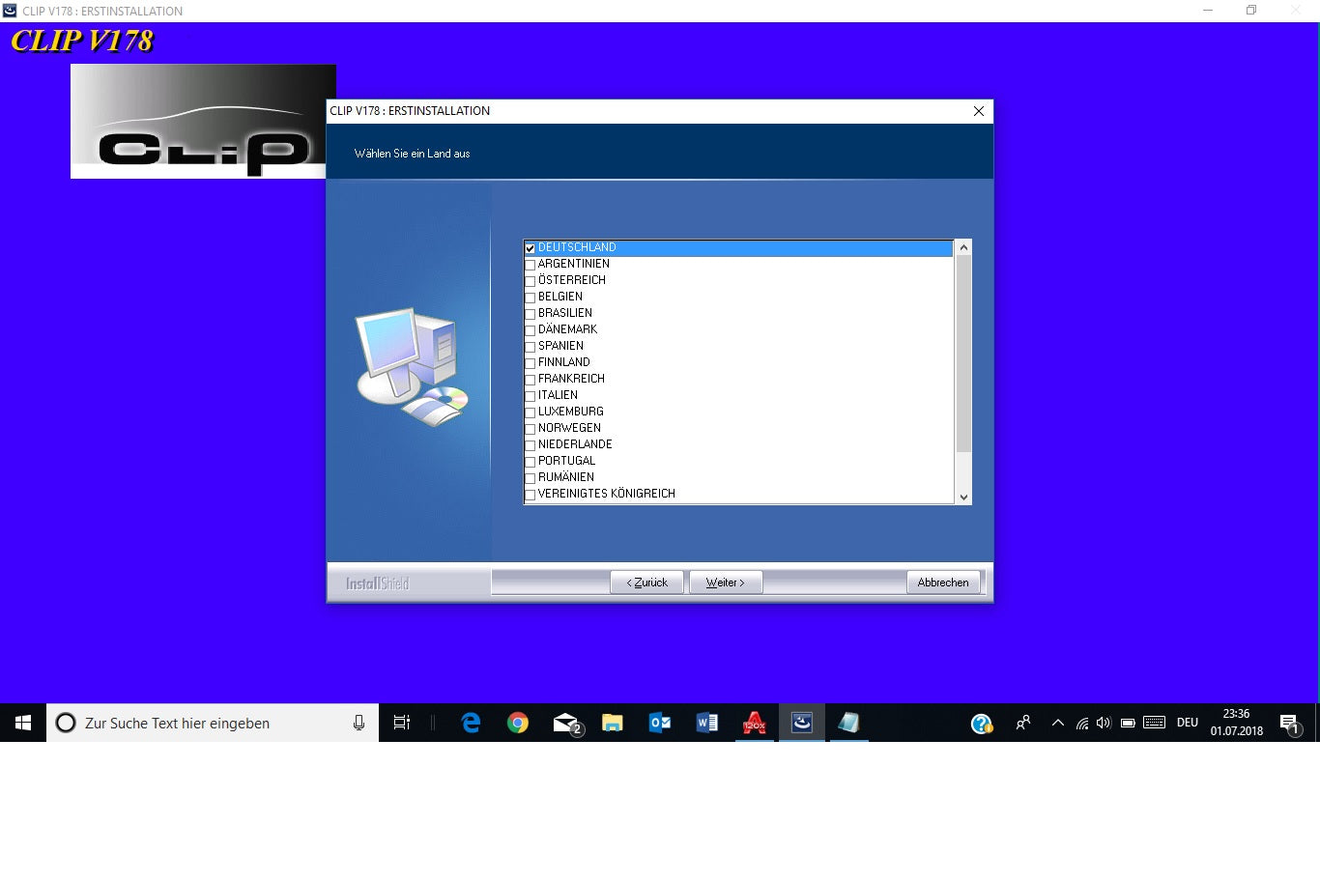This screenshot has height=882, width=1320.
Task: Launch Google Chrome from the taskbar
Action: 518,723
